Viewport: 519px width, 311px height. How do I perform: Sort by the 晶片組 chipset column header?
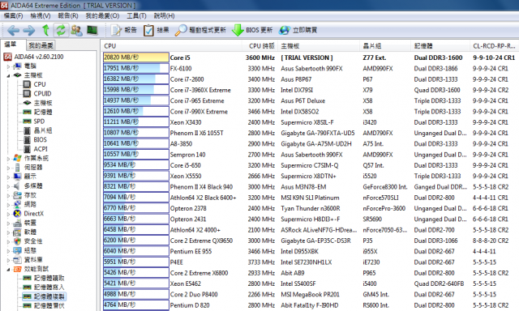pyautogui.click(x=385, y=46)
